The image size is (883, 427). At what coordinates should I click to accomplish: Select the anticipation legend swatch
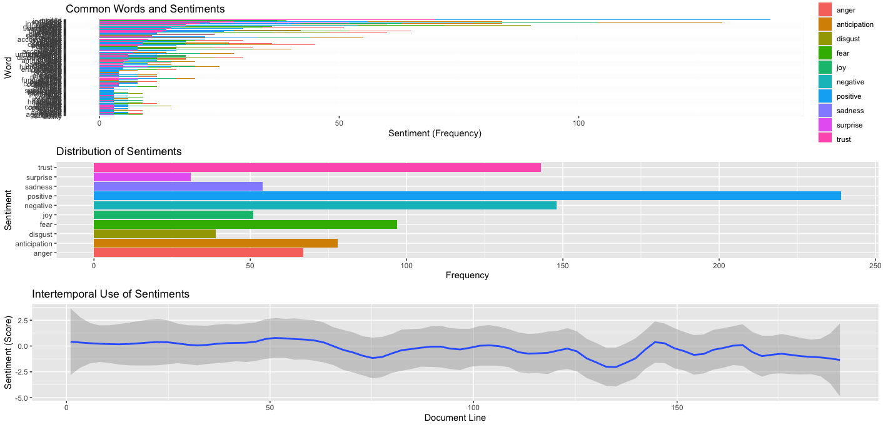825,24
